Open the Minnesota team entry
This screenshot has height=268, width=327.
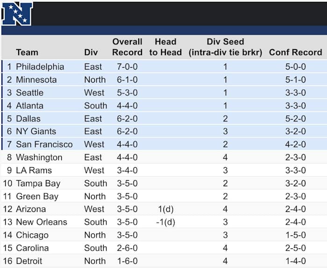36,80
